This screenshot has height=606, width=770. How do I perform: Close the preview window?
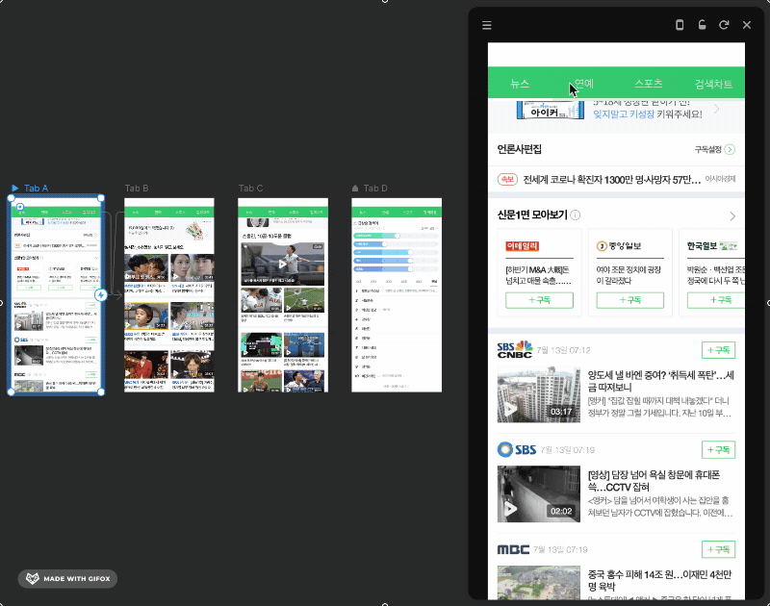[747, 25]
